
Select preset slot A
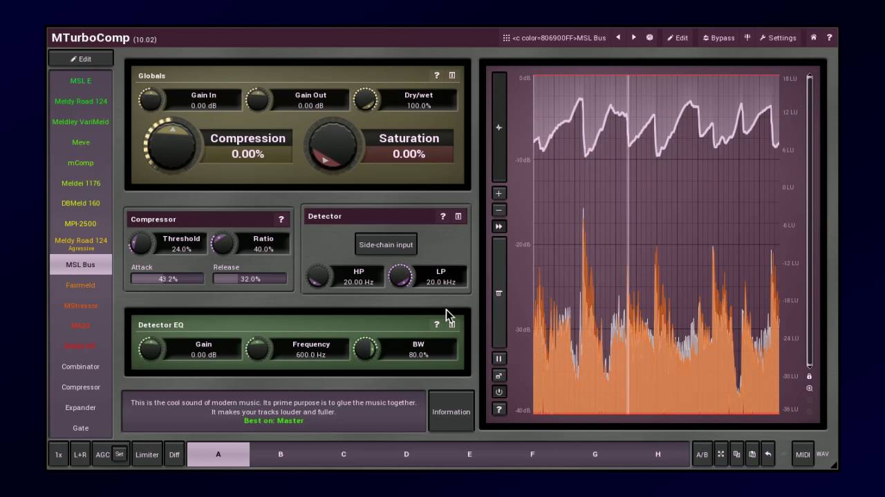pyautogui.click(x=218, y=454)
